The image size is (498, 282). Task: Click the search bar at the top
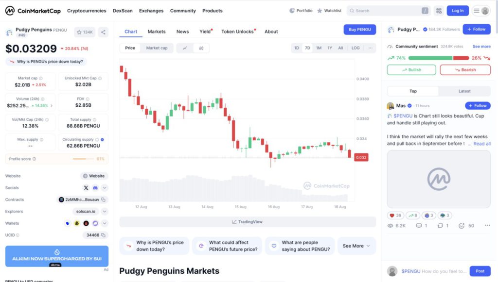pos(387,10)
